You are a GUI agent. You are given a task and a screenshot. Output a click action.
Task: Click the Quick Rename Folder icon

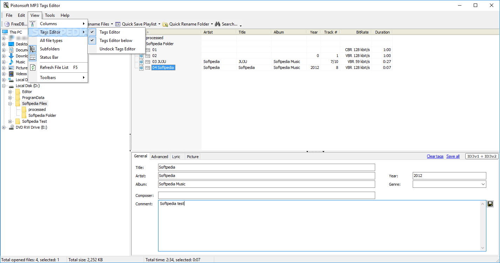click(165, 24)
